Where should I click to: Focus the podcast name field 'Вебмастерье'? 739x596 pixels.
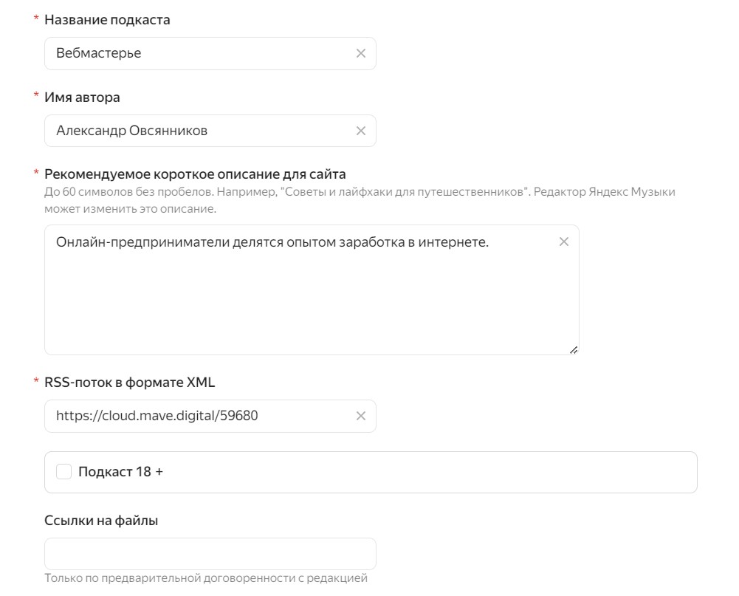(199, 53)
